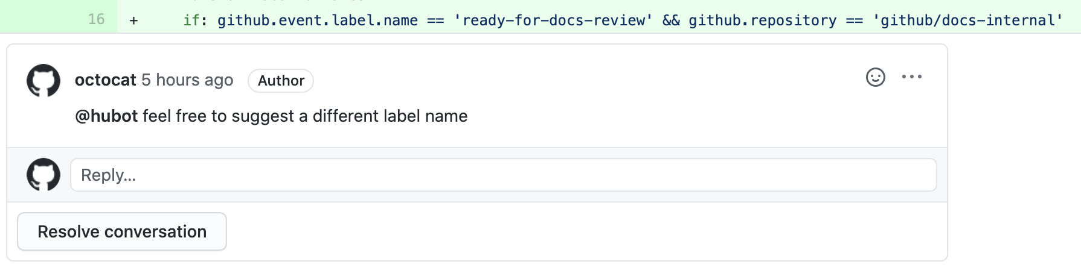
Task: Add an emoji reaction with the smiley icon
Action: tap(875, 77)
